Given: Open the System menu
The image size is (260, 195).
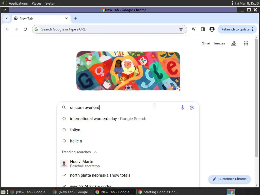Looking at the screenshot, I should pyautogui.click(x=51, y=3).
